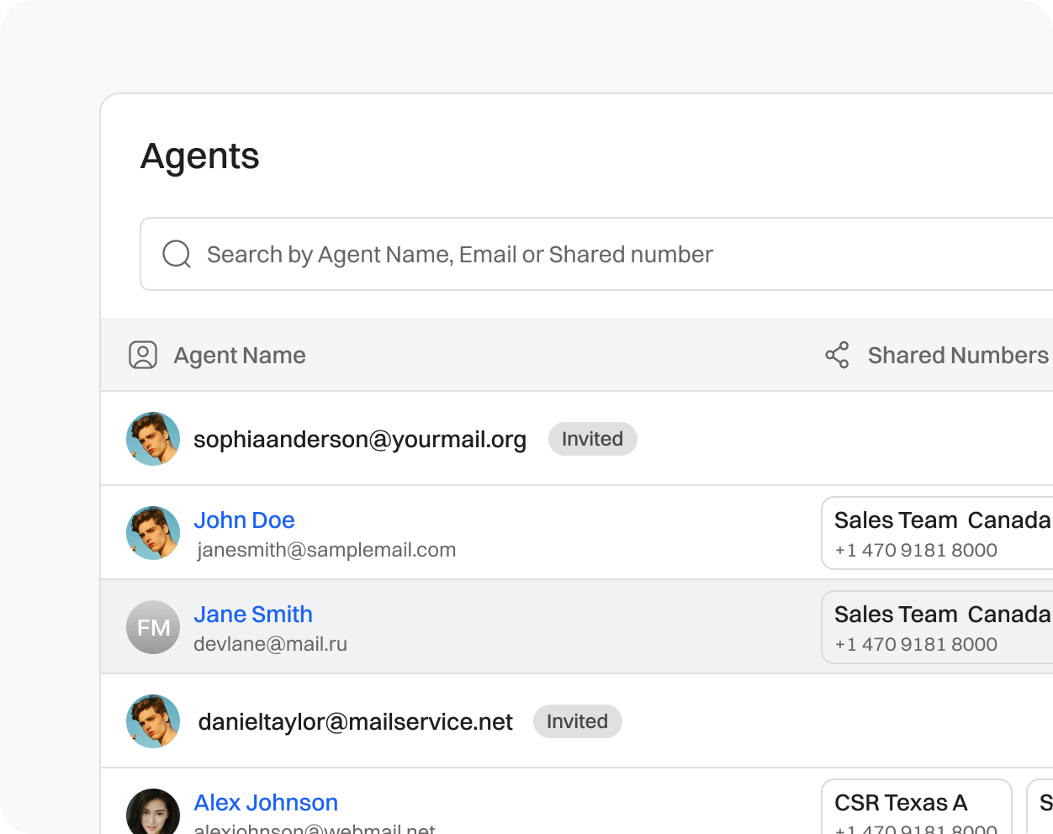The height and width of the screenshot is (834, 1053).
Task: Click the Invited badge for danieltaylor@mailservice.net
Action: coord(577,721)
